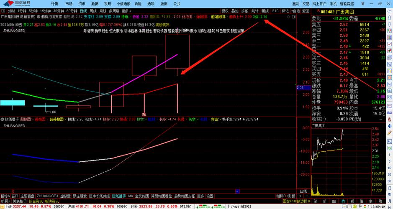Expand the 更多 periods menu

tap(126, 11)
